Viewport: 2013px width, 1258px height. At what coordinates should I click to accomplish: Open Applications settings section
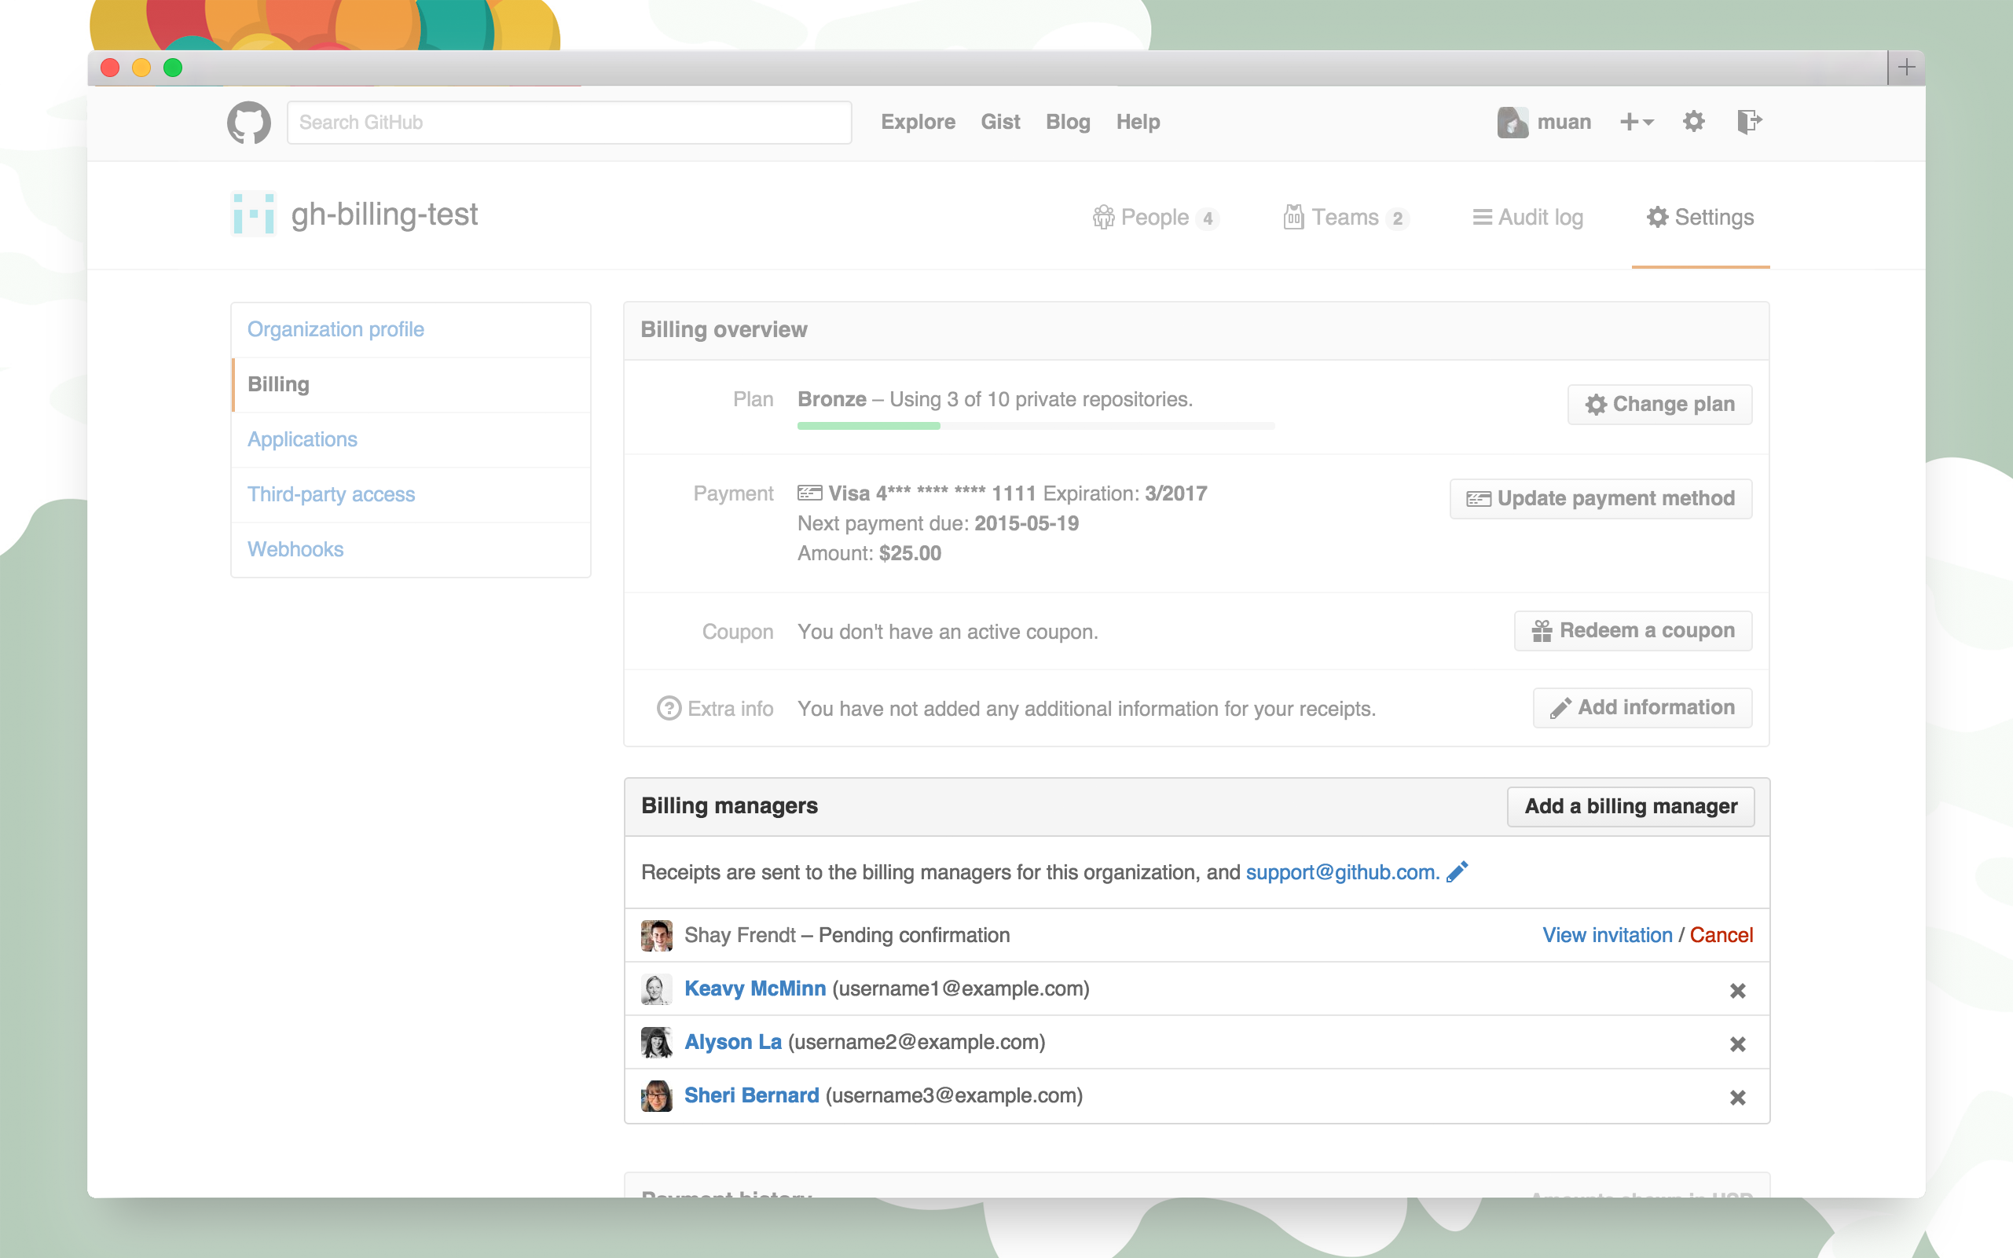(x=302, y=438)
